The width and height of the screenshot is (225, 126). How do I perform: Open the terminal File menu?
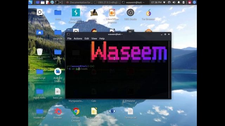coord(69,38)
